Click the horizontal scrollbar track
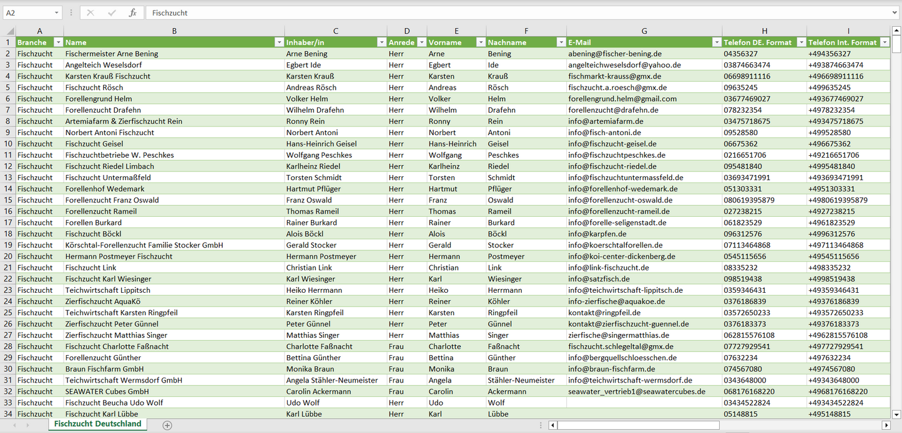902x433 pixels. 799,425
